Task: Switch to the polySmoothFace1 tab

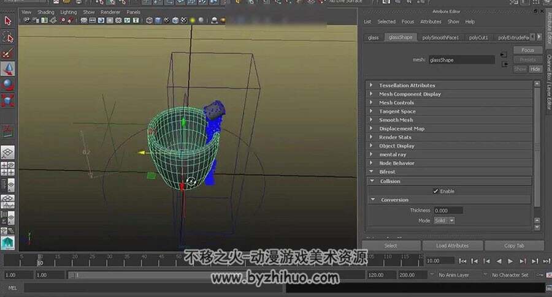Action: pos(440,37)
